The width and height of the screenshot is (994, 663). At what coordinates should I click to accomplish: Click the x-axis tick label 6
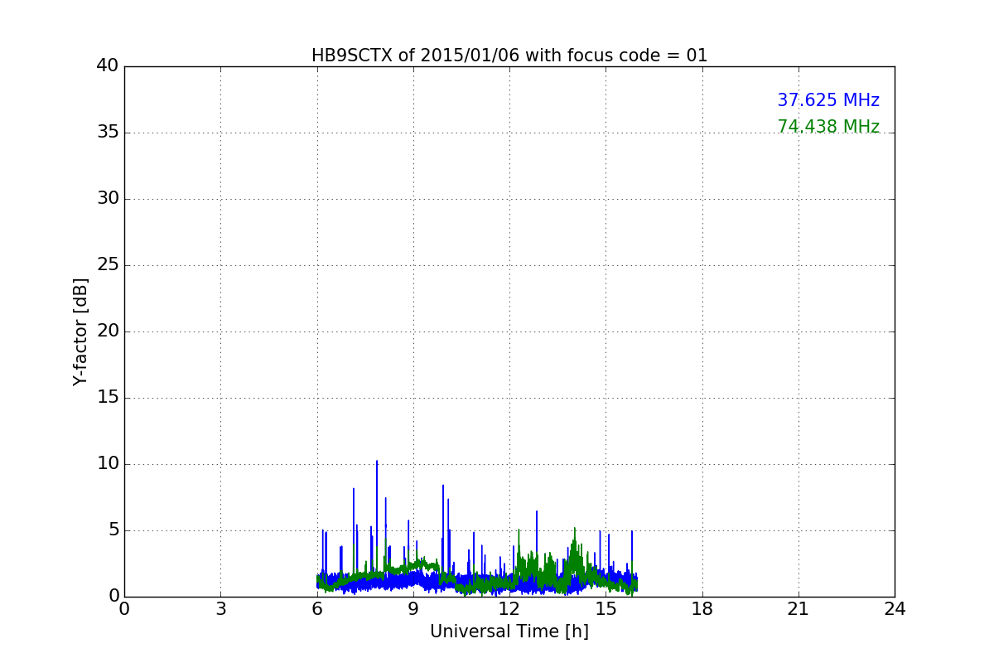[x=317, y=609]
